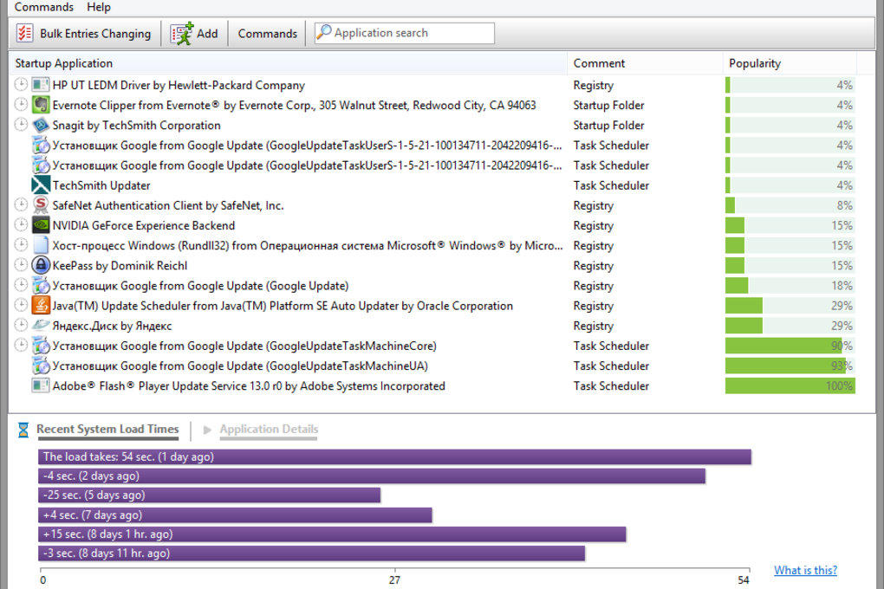Click the clock icon beside KeePass
This screenshot has height=589, width=884.
[x=21, y=265]
